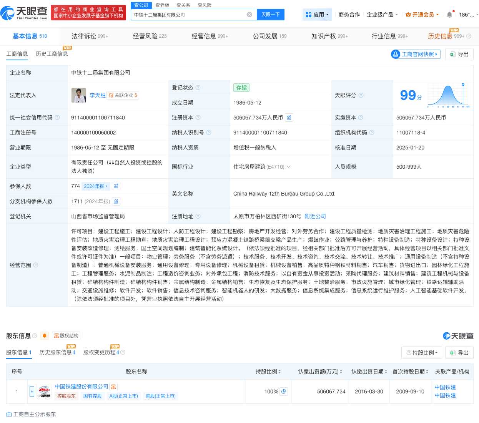Click the 天眼查 logo top left
This screenshot has height=423, width=479.
pos(23,12)
